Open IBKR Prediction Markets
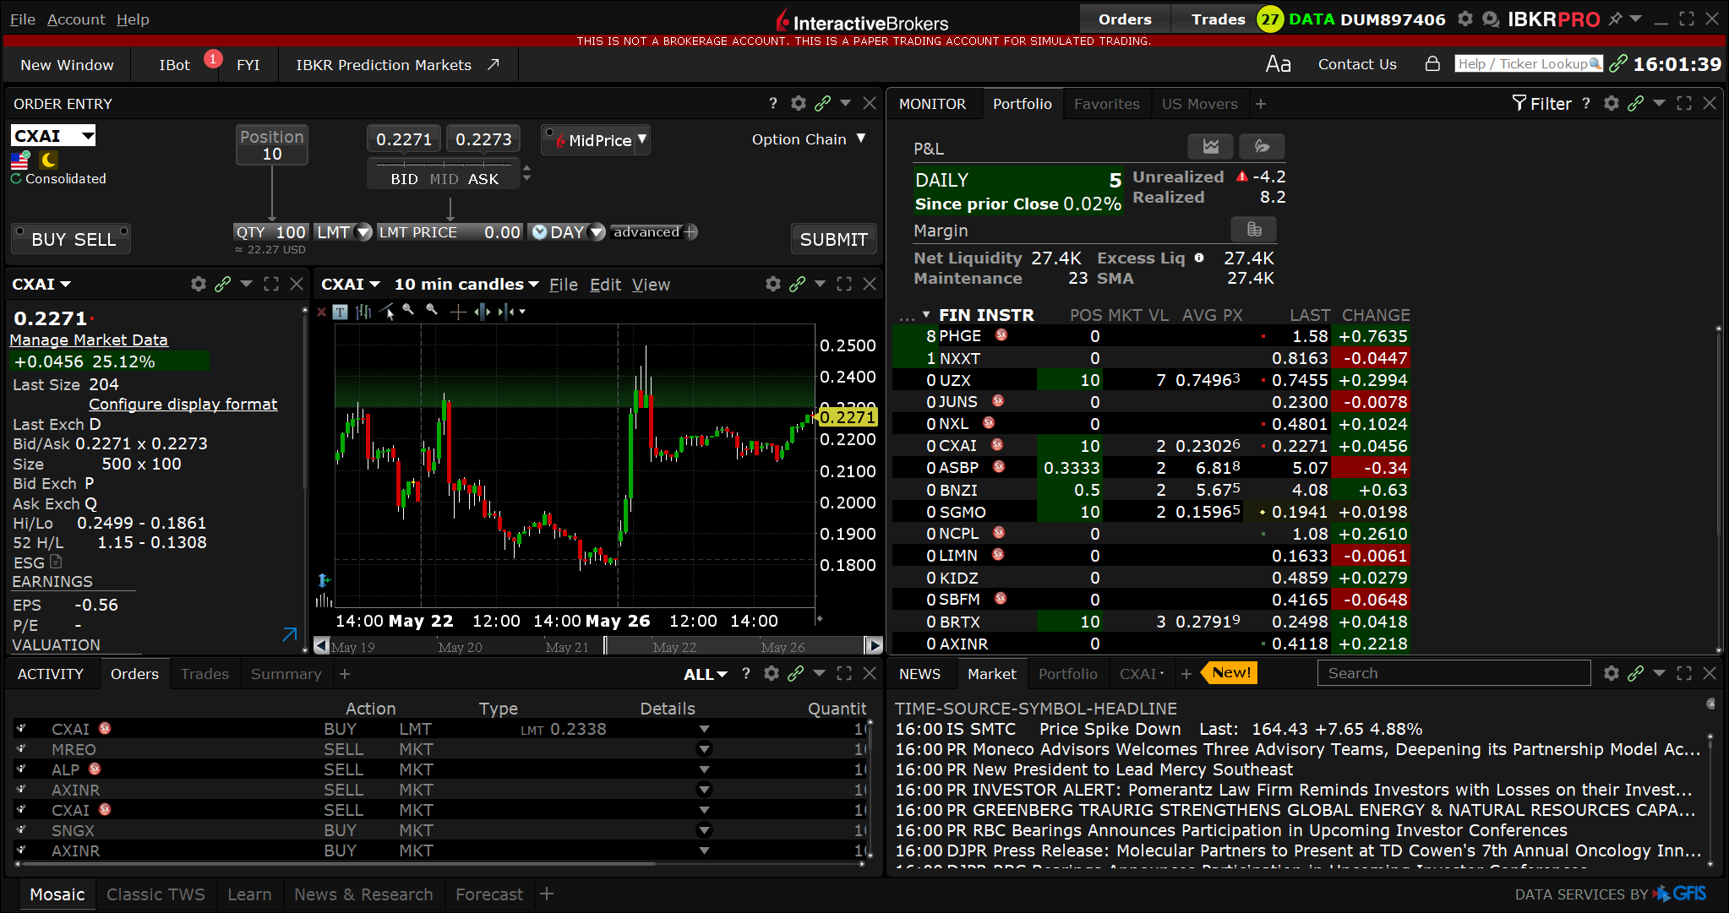The height and width of the screenshot is (913, 1729). click(x=397, y=64)
